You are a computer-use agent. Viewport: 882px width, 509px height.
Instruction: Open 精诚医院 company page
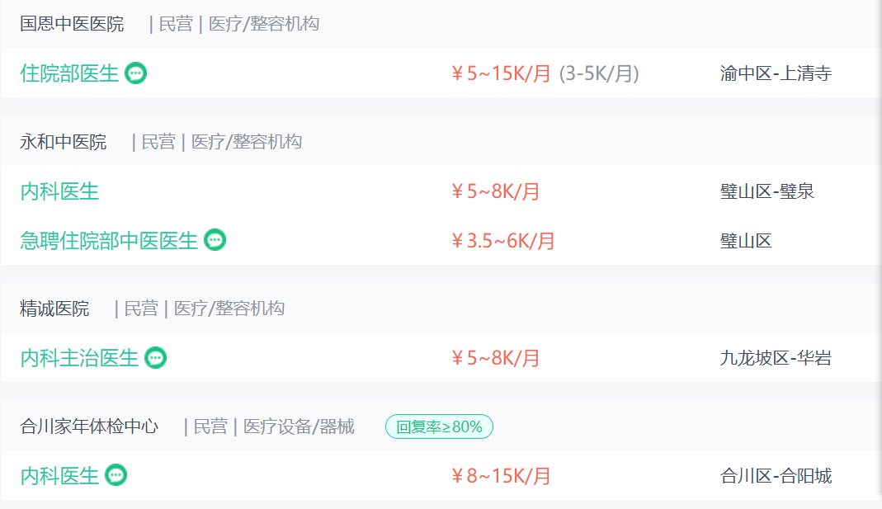pos(54,309)
